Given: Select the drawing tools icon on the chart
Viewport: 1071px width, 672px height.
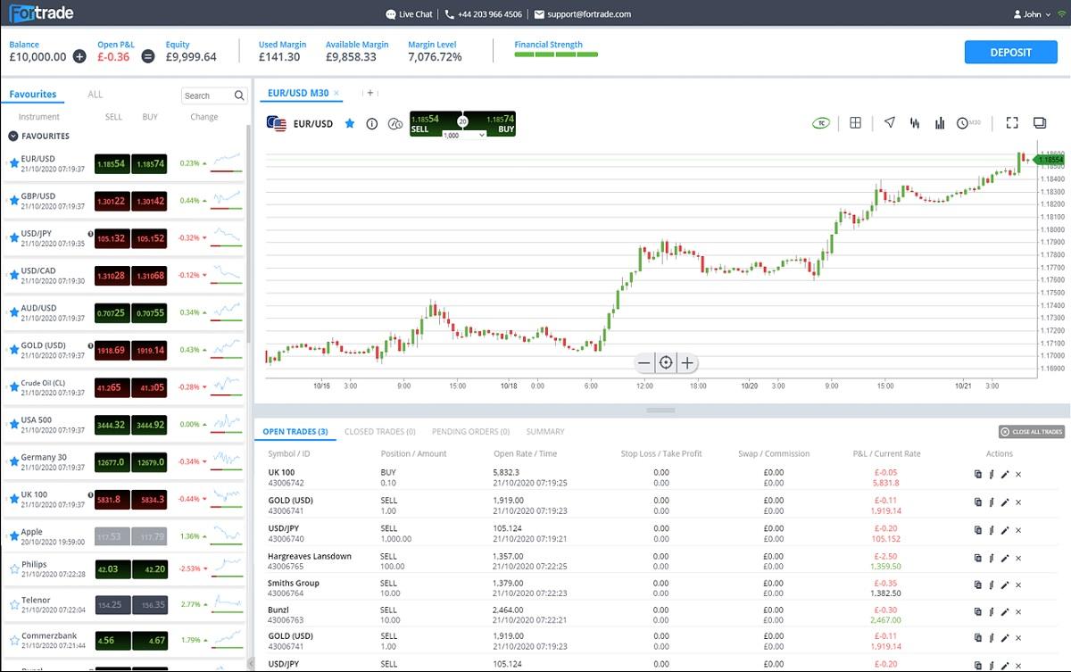Looking at the screenshot, I should (x=889, y=122).
